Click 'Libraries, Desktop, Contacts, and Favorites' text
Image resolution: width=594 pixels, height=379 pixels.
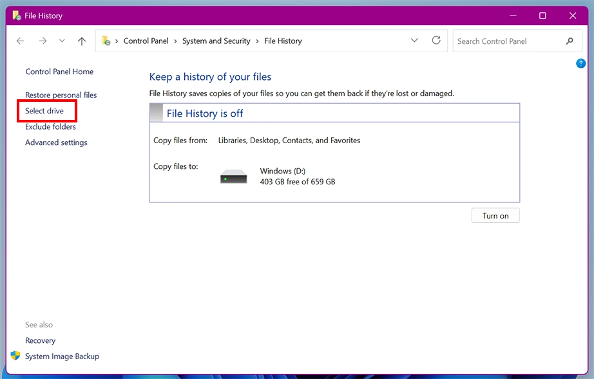click(289, 141)
